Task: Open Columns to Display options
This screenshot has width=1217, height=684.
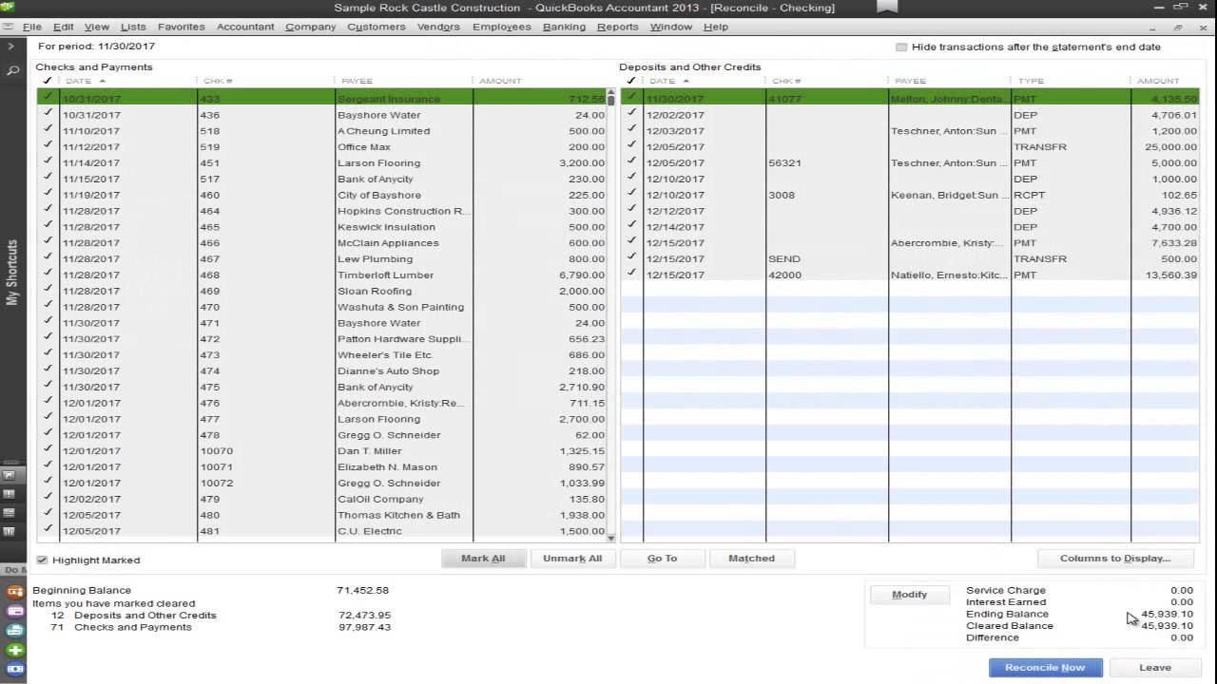Action: [1115, 559]
